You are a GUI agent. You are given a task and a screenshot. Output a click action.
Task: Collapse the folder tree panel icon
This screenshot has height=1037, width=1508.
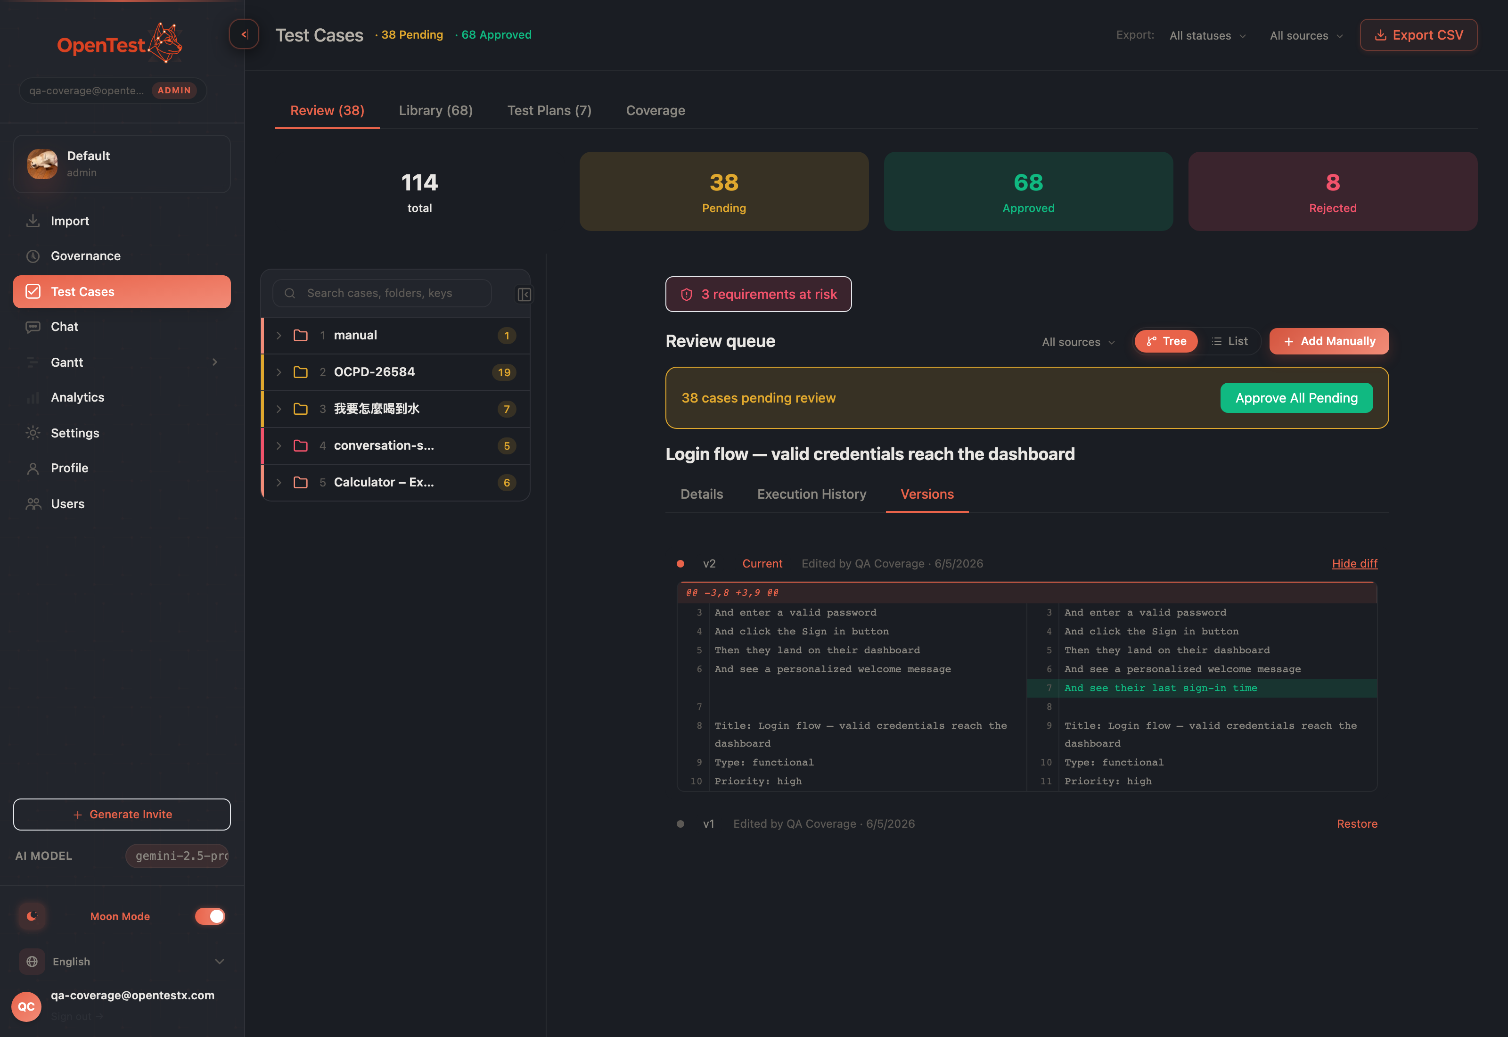click(x=524, y=294)
